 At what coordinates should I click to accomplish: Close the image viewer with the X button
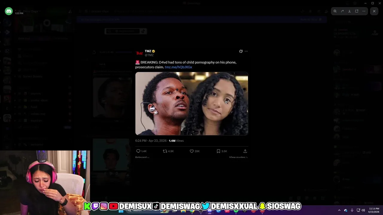tap(374, 11)
